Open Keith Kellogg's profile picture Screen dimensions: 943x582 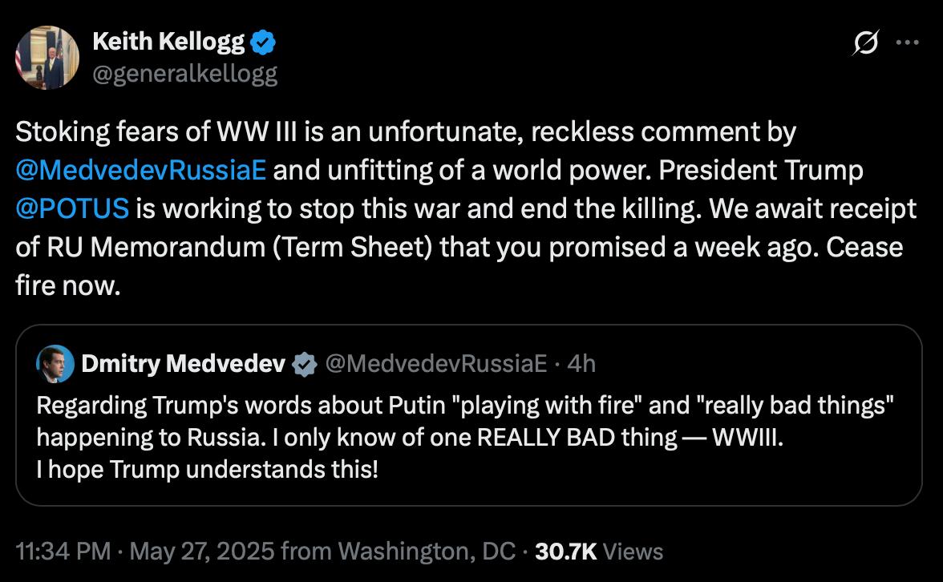coord(47,57)
